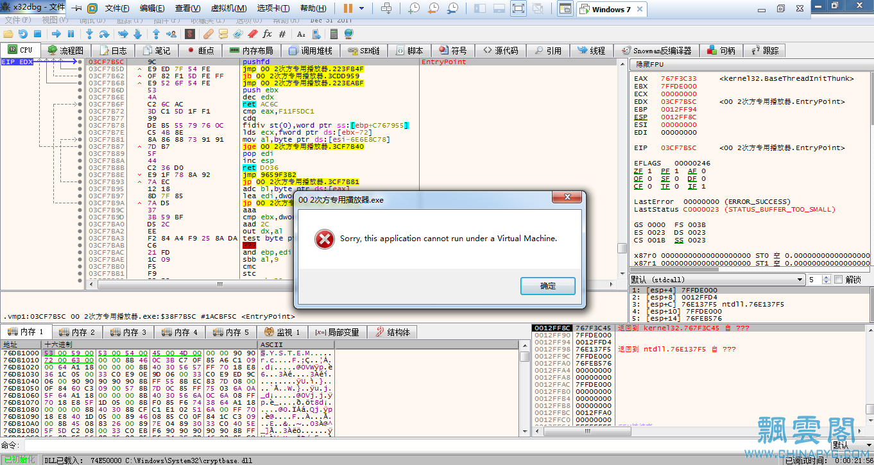The height and width of the screenshot is (465, 874).
Task: Switch to the 引用 tab
Action: pyautogui.click(x=549, y=50)
